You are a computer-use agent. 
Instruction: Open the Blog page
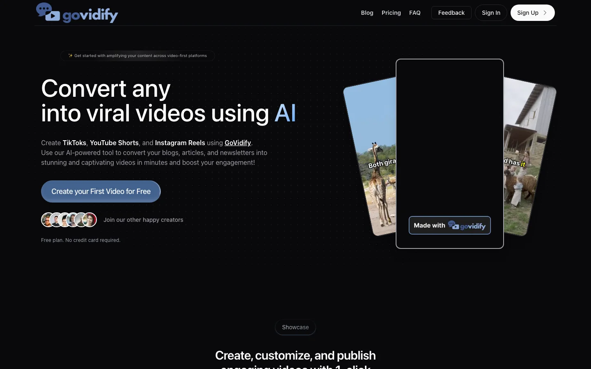pos(367,13)
